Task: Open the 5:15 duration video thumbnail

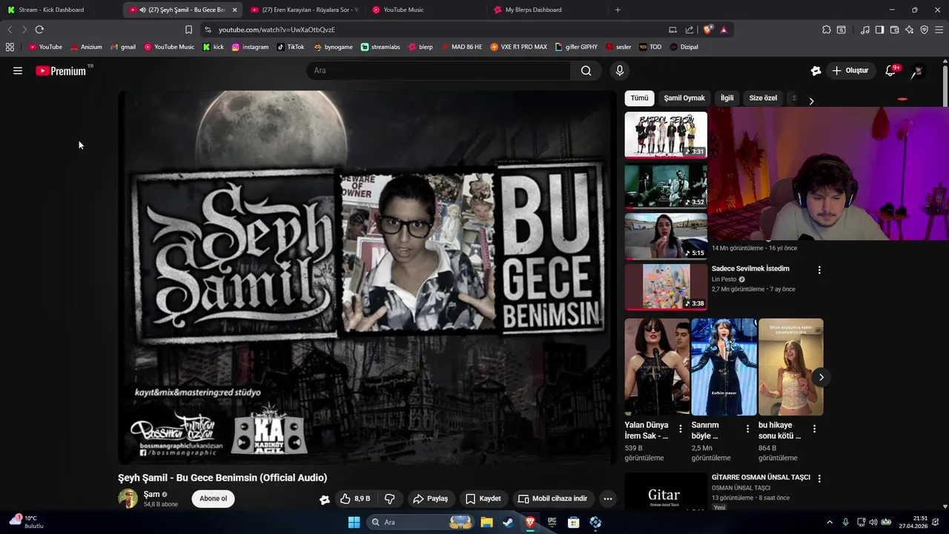Action: tap(666, 236)
